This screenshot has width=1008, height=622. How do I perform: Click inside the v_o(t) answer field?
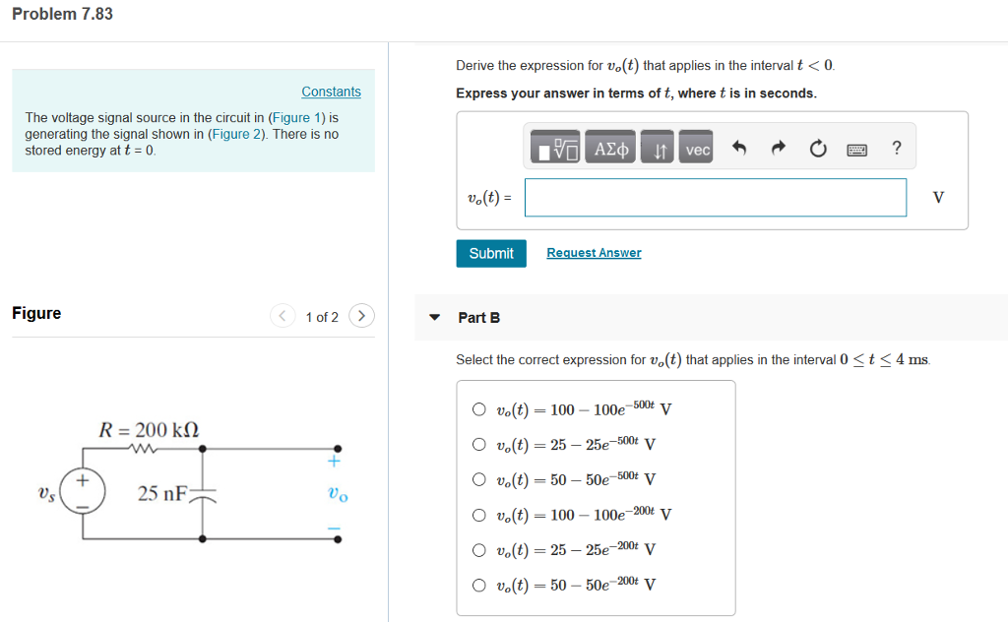[x=715, y=197]
